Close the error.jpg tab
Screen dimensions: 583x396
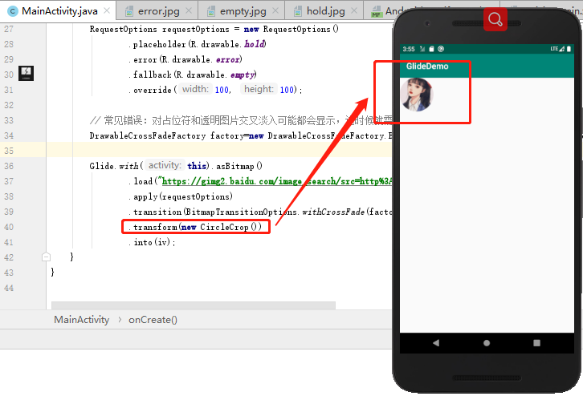tap(189, 10)
